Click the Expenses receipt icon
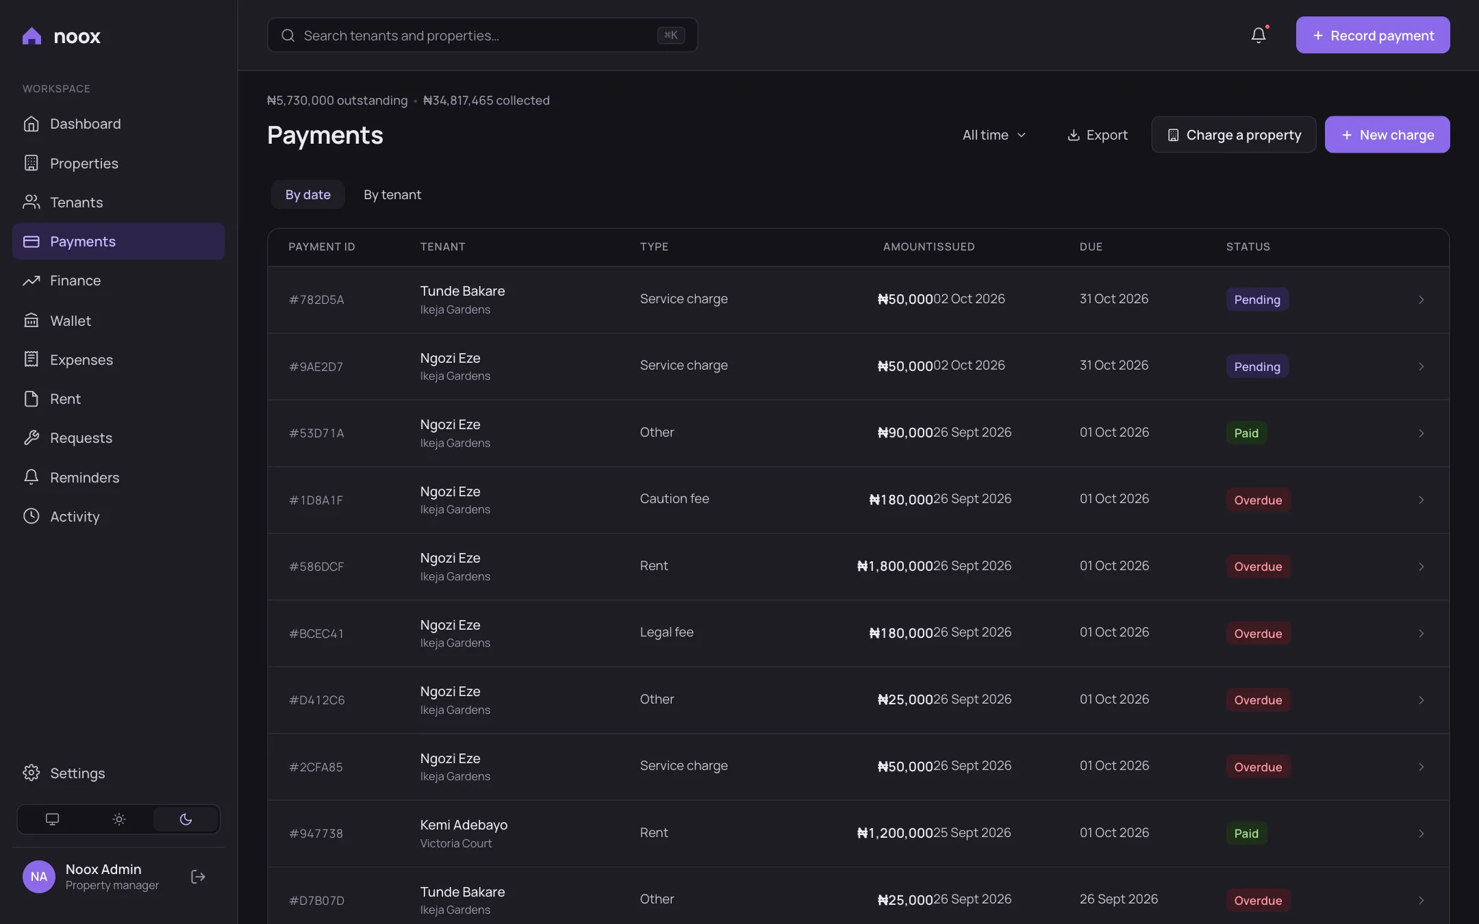The height and width of the screenshot is (924, 1479). click(x=31, y=359)
